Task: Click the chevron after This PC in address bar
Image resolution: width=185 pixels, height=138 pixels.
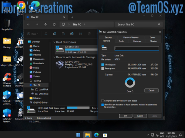Action: coord(85,24)
